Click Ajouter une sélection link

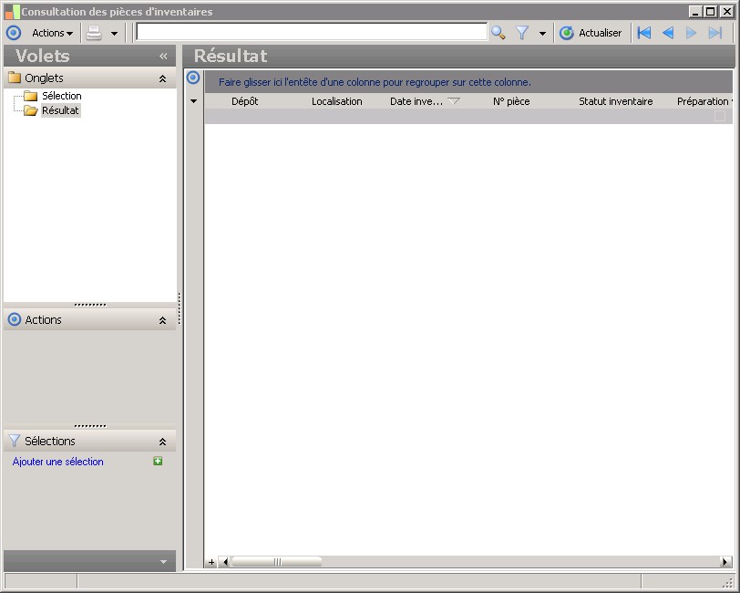point(58,462)
